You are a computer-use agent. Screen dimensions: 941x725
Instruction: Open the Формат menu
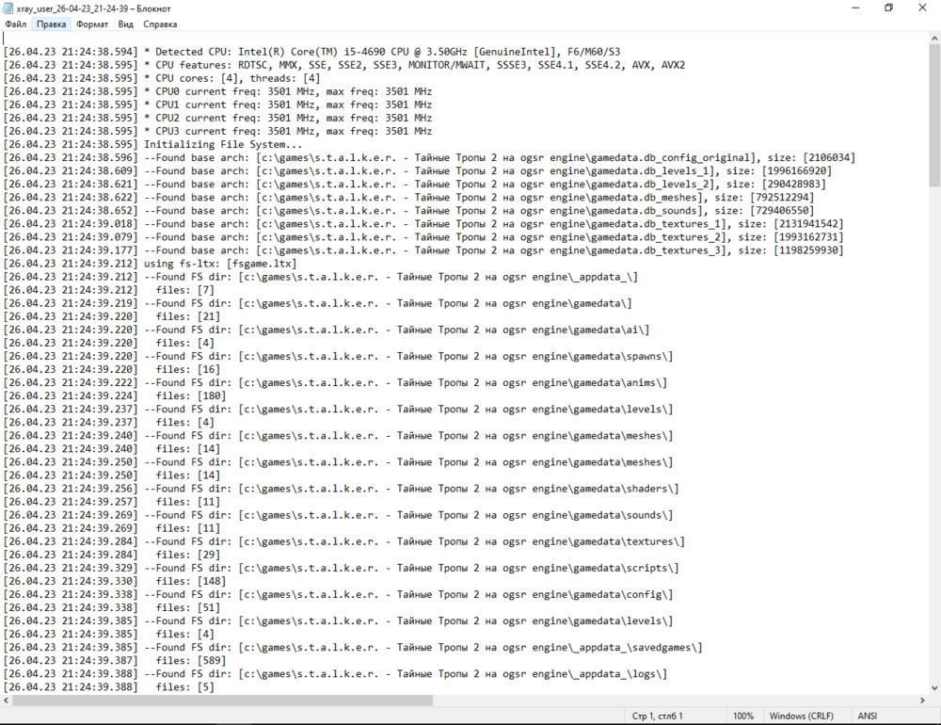coord(92,24)
